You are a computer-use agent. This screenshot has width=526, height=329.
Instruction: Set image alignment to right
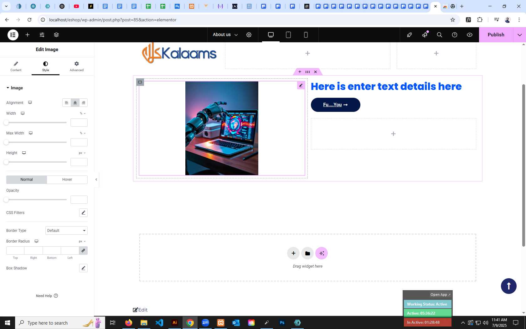click(x=83, y=103)
